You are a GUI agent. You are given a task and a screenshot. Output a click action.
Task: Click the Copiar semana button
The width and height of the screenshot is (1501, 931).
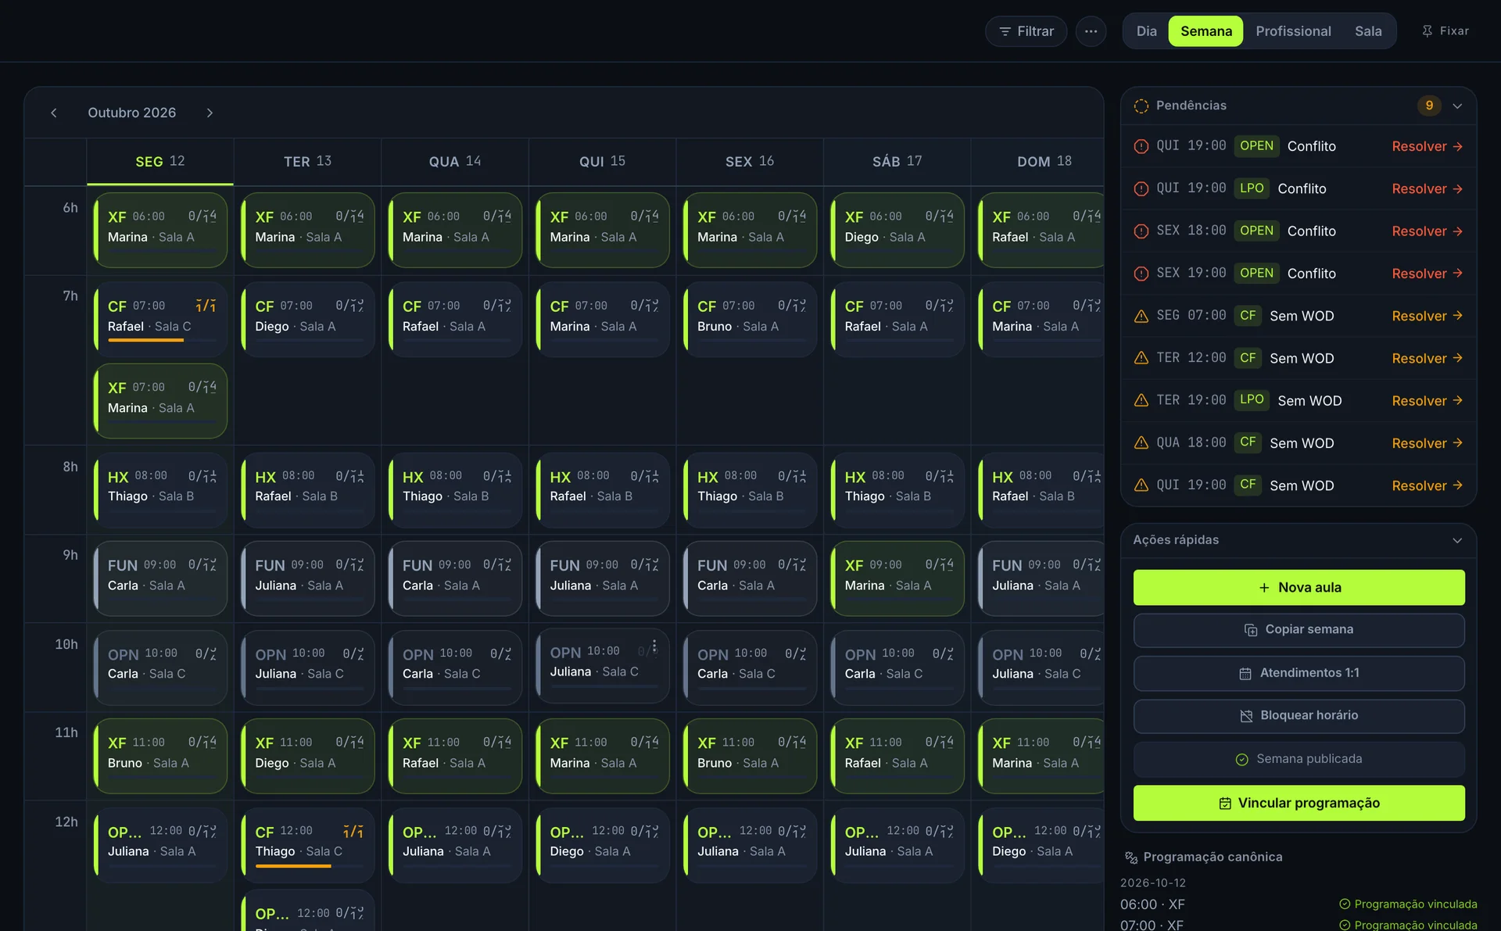tap(1299, 630)
